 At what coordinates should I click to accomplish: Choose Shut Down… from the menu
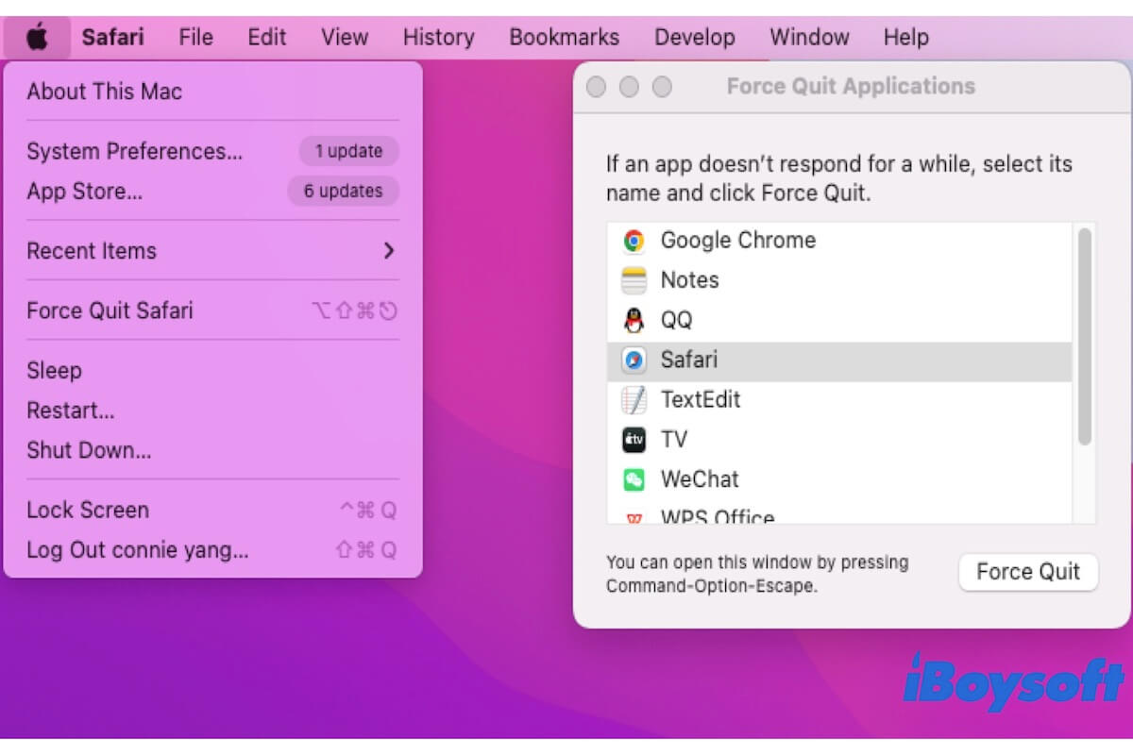(89, 450)
